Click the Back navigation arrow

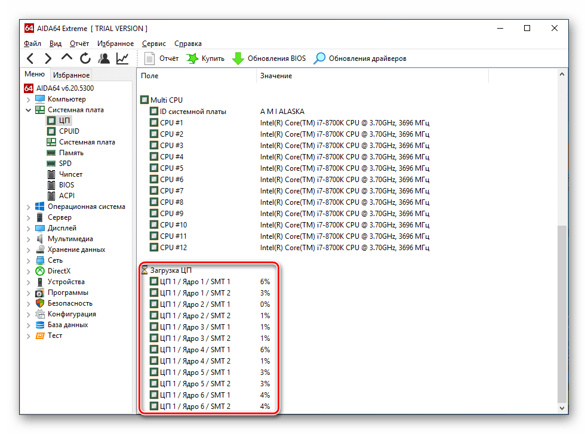[30, 59]
